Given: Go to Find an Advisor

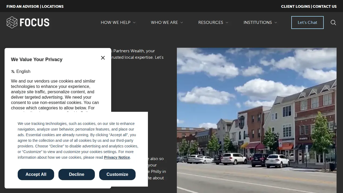Looking at the screenshot, I should 23,6.
